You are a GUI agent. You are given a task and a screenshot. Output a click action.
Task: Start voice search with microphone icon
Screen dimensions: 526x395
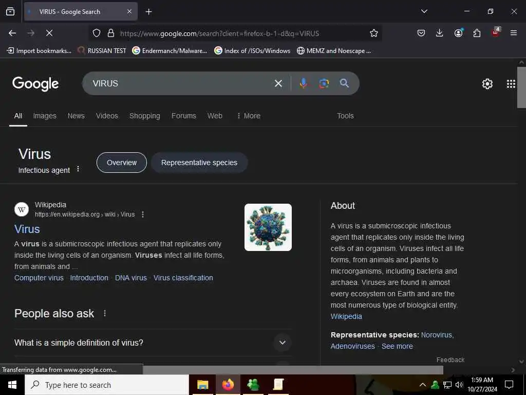click(x=304, y=83)
